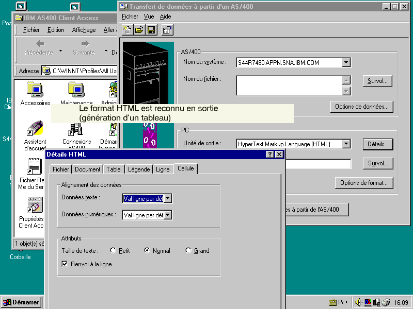The height and width of the screenshot is (309, 413).
Task: Click the Options de données button
Action: [x=362, y=107]
